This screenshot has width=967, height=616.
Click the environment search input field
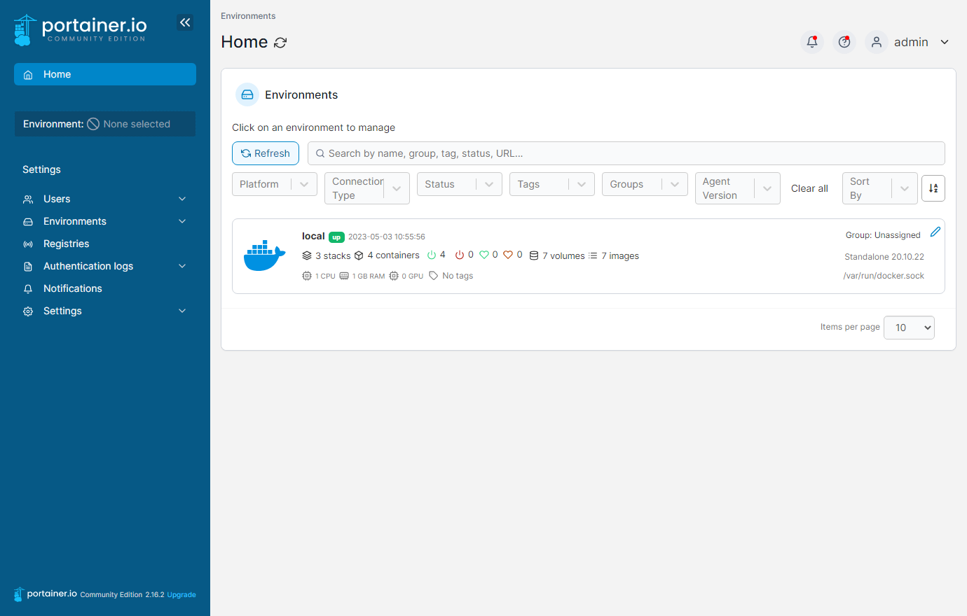point(627,153)
